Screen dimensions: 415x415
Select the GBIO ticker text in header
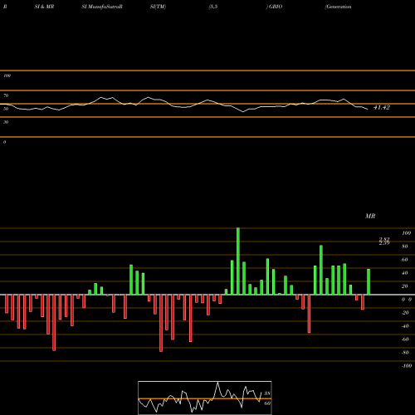[276, 7]
